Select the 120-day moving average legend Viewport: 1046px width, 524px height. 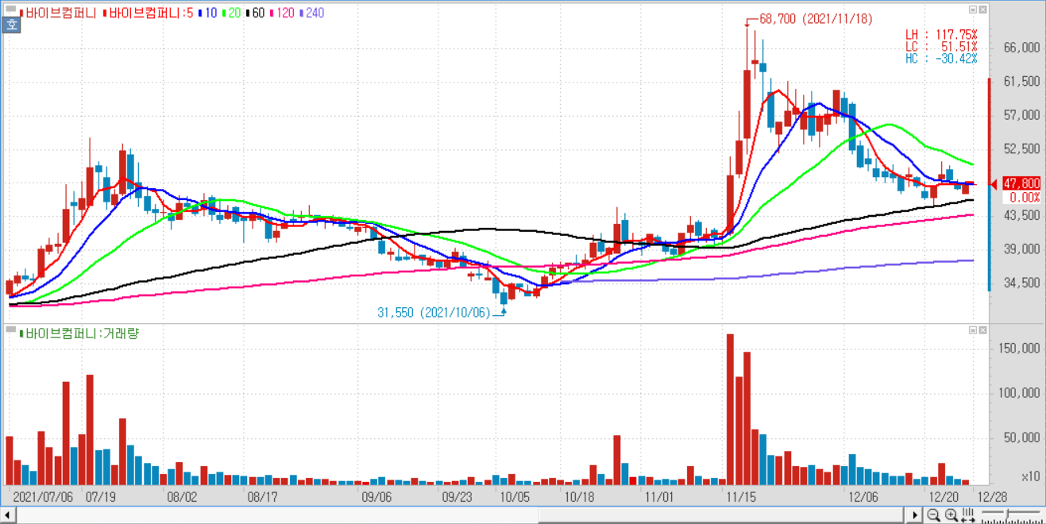283,13
